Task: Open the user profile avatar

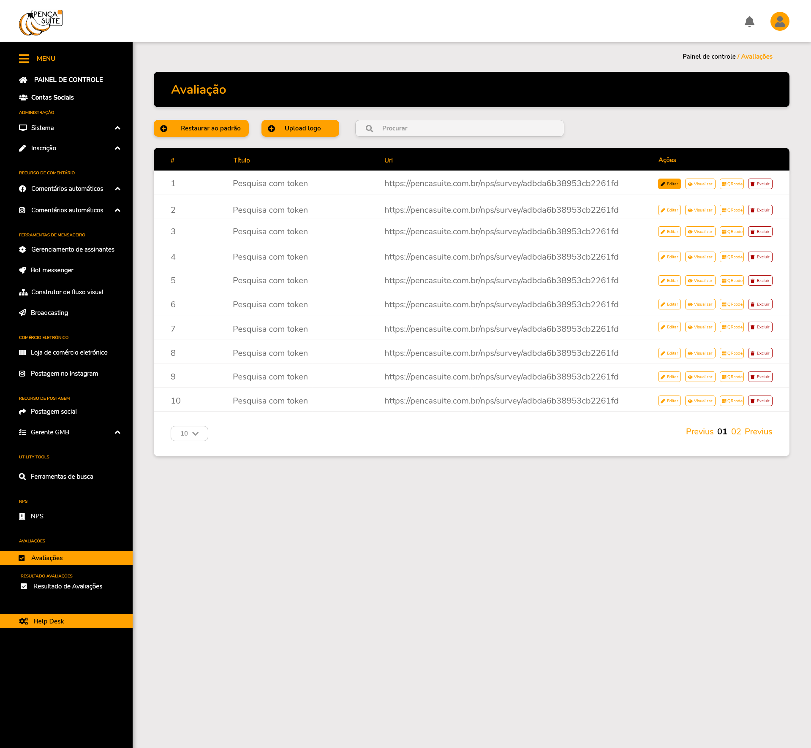Action: tap(780, 22)
